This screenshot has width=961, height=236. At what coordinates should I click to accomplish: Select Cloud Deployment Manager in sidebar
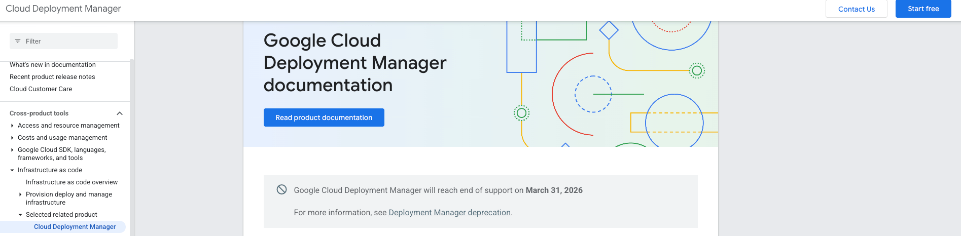(x=75, y=227)
